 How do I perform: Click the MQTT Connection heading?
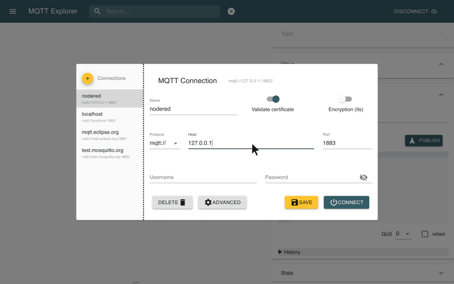187,81
